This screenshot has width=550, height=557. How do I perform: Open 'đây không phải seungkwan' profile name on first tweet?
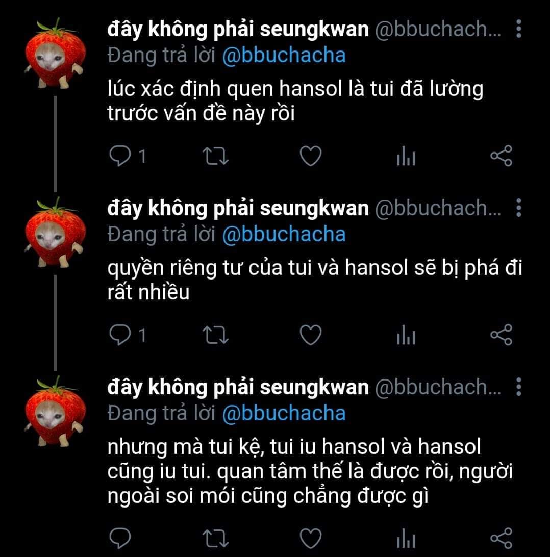point(238,30)
